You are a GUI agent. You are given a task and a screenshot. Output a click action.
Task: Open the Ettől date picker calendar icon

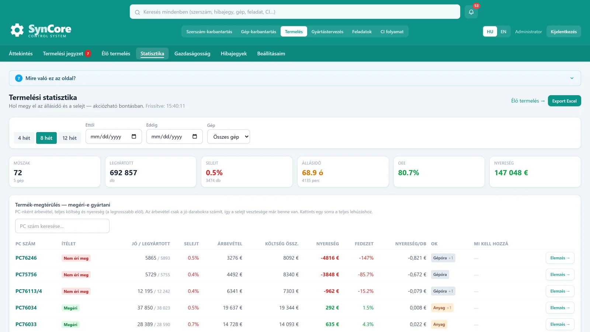pos(134,136)
